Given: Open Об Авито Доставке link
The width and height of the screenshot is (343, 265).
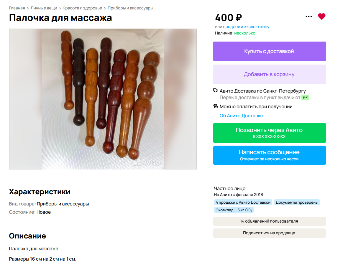Looking at the screenshot, I should pyautogui.click(x=241, y=116).
